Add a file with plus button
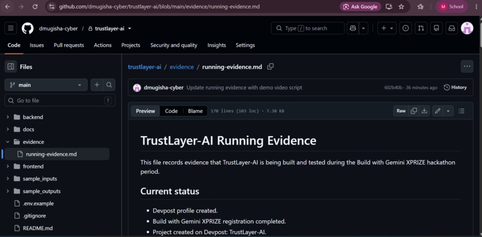The width and height of the screenshot is (482, 237). (x=97, y=85)
